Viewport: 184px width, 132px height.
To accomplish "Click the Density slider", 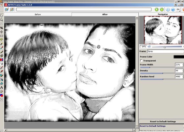I will point(162,73).
